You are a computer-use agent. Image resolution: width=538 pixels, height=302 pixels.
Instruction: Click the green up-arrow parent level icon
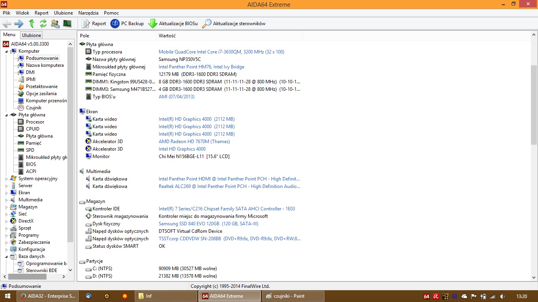coord(32,24)
